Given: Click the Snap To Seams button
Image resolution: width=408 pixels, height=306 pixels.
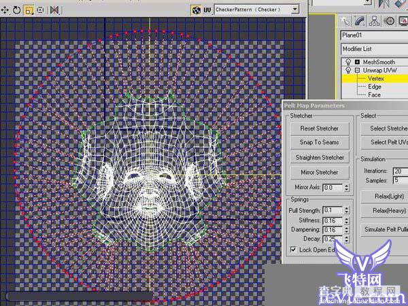Looking at the screenshot, I should point(320,142).
